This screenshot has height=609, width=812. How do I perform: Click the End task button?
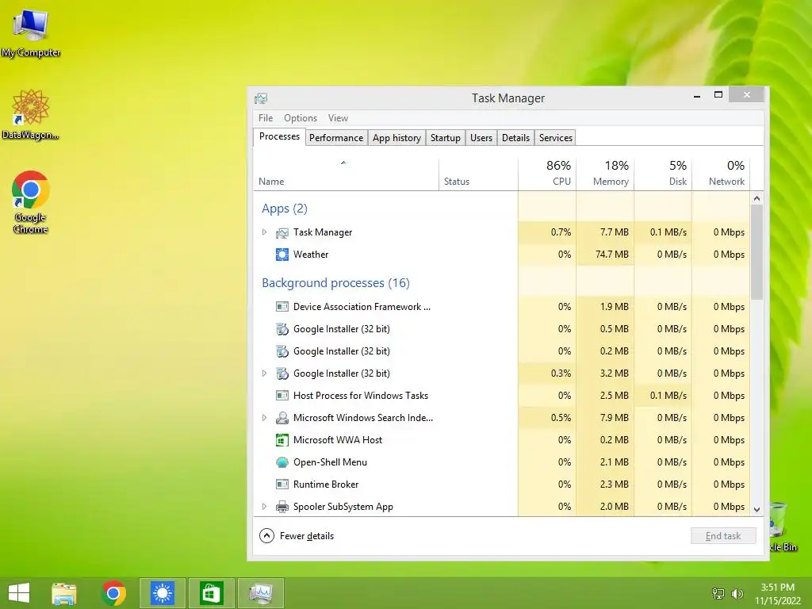(x=723, y=536)
